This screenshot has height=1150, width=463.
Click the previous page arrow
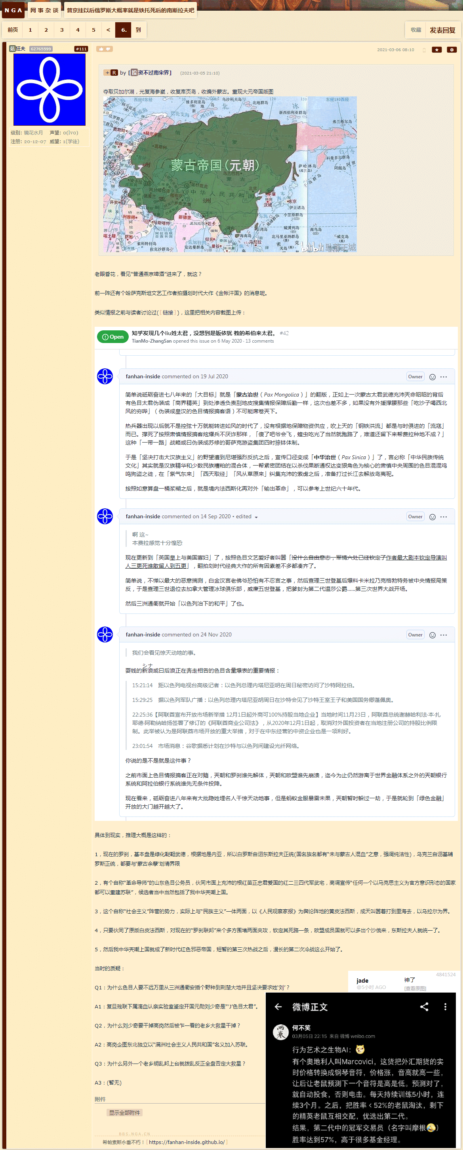click(x=108, y=30)
